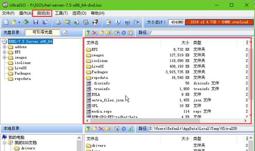The width and height of the screenshot is (255, 151).
Task: Save the ISO with floppy disk icon
Action: 35,22
